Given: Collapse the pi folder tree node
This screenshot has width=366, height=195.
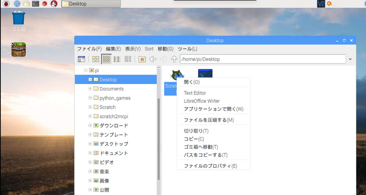Looking at the screenshot, I should point(86,70).
